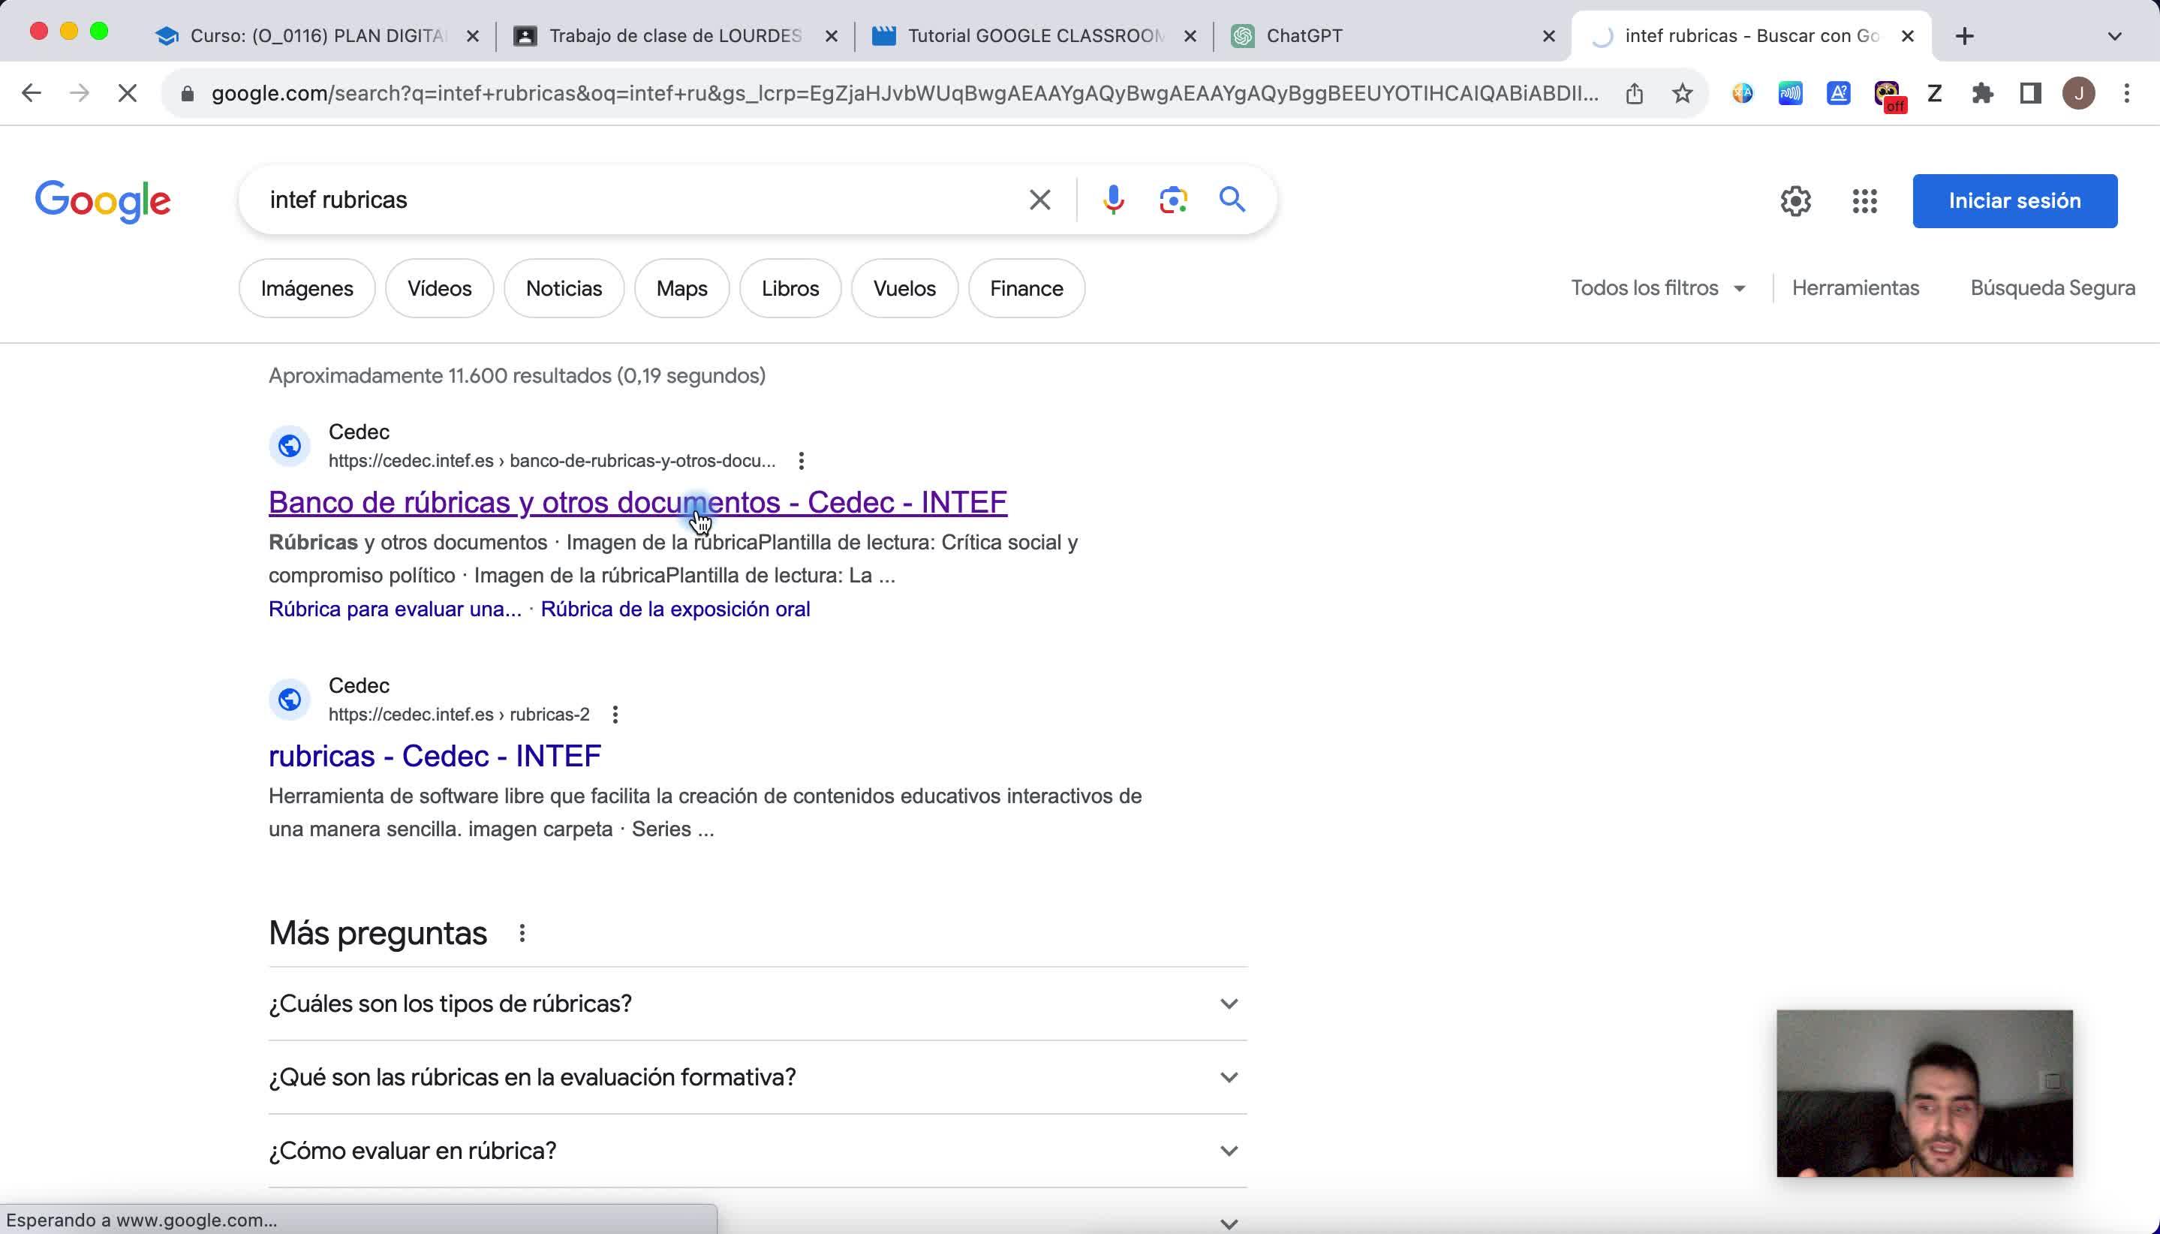Open the 'Todos los filtros' dropdown

click(1657, 288)
